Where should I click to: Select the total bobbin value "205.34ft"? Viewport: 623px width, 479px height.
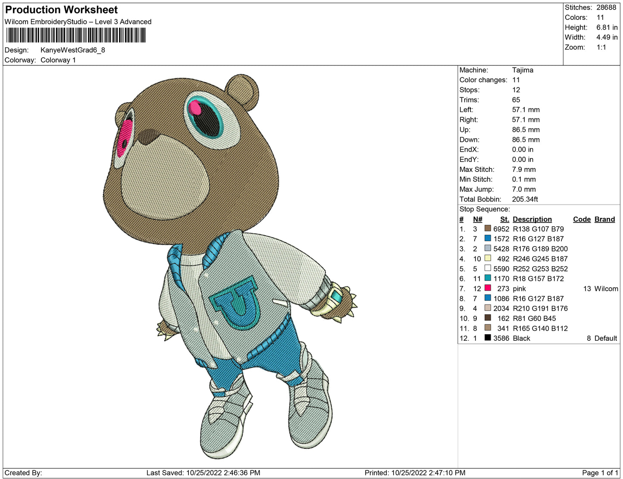(x=525, y=199)
